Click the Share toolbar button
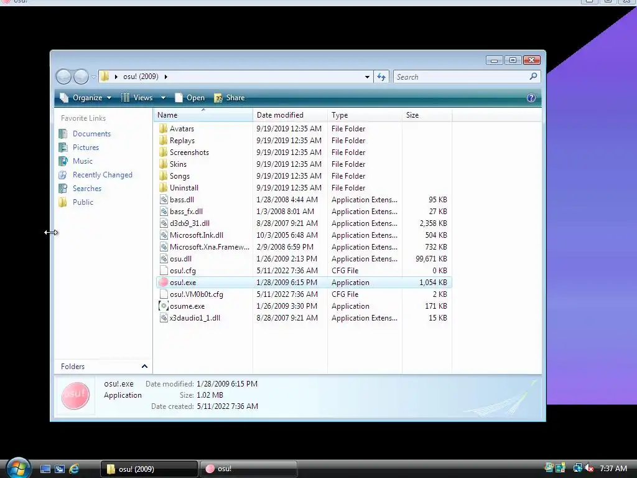Screen dimensions: 637x478 point(230,98)
